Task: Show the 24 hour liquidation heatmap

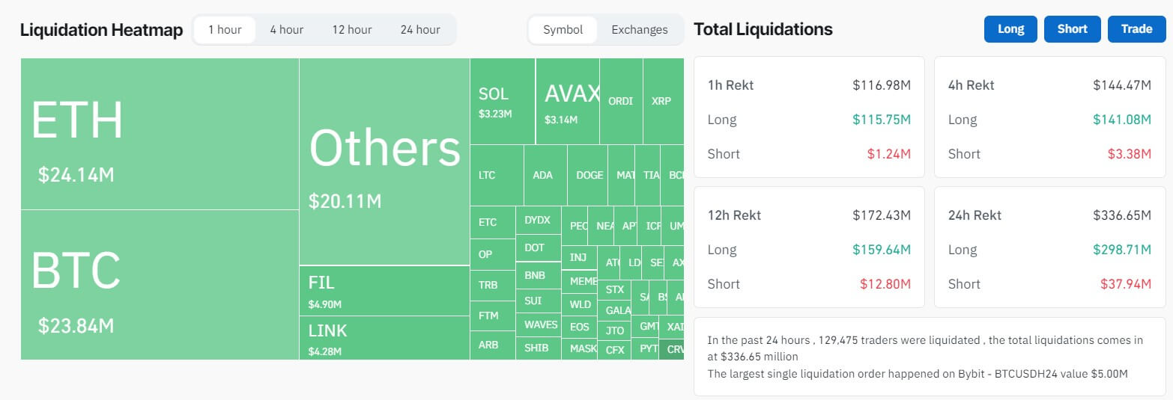Action: tap(420, 30)
